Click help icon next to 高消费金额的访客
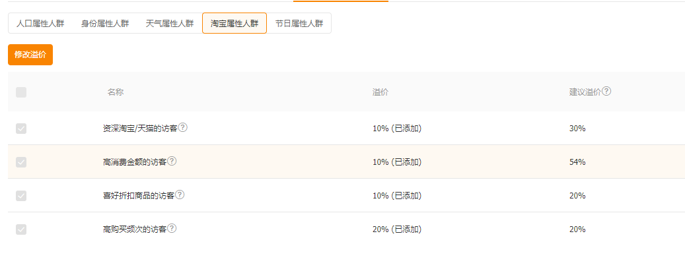 point(172,161)
